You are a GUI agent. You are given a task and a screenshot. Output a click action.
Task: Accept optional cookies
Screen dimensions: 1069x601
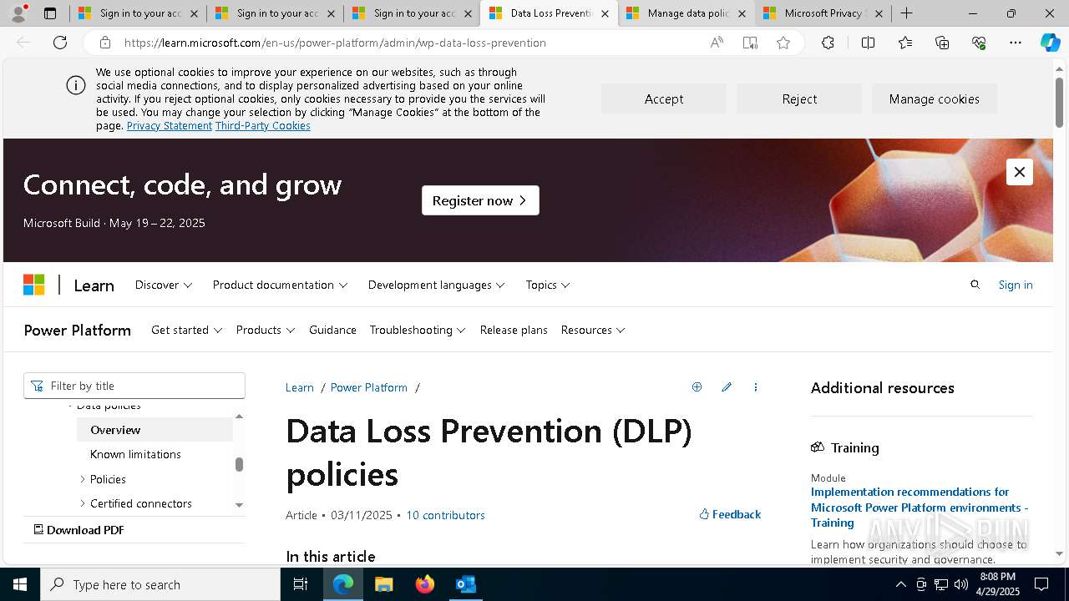point(664,98)
